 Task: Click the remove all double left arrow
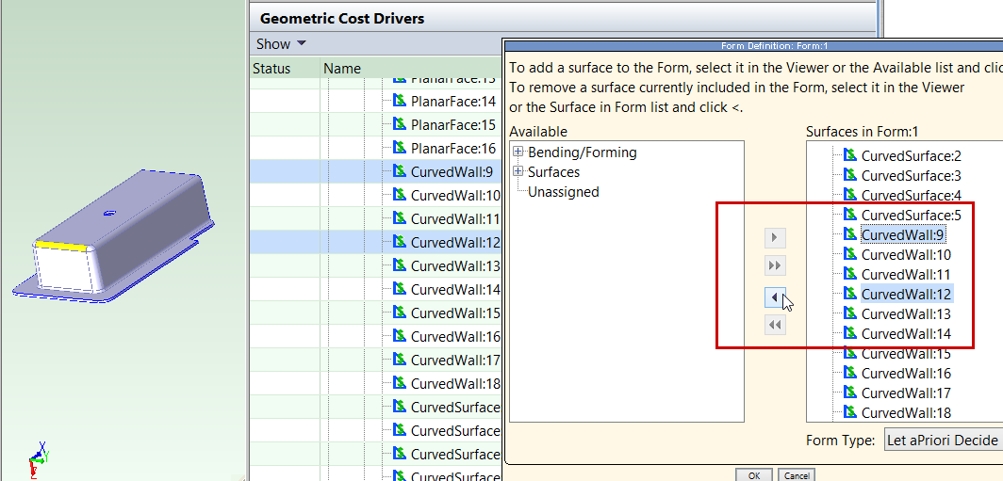click(774, 325)
